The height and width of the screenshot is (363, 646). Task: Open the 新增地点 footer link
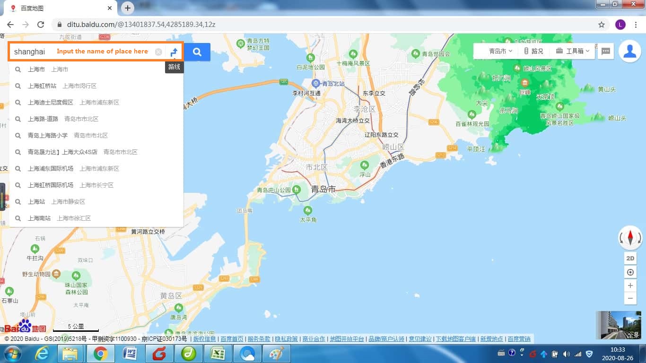point(491,339)
